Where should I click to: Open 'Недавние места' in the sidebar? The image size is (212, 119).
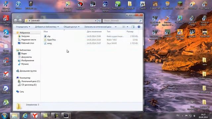pos(28,40)
